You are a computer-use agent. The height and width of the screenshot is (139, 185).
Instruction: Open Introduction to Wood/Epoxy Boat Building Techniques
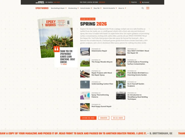138,97
